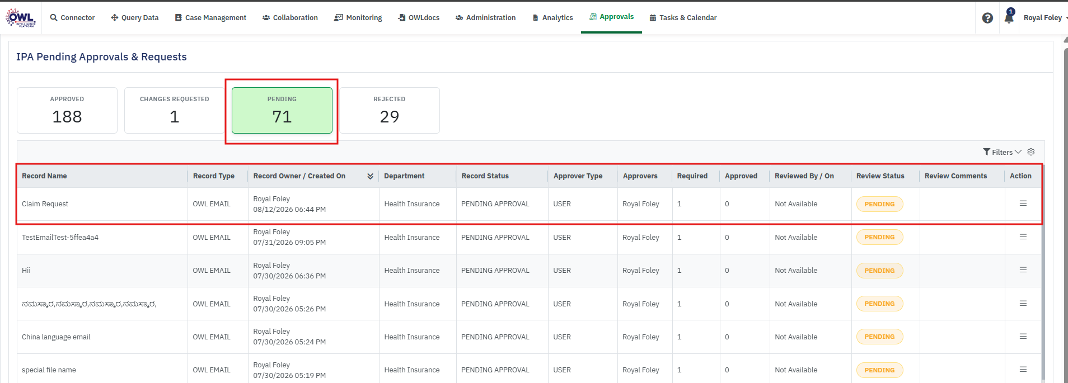The image size is (1068, 383).
Task: Click the PENDING badge in Claim Request row
Action: pyautogui.click(x=879, y=204)
